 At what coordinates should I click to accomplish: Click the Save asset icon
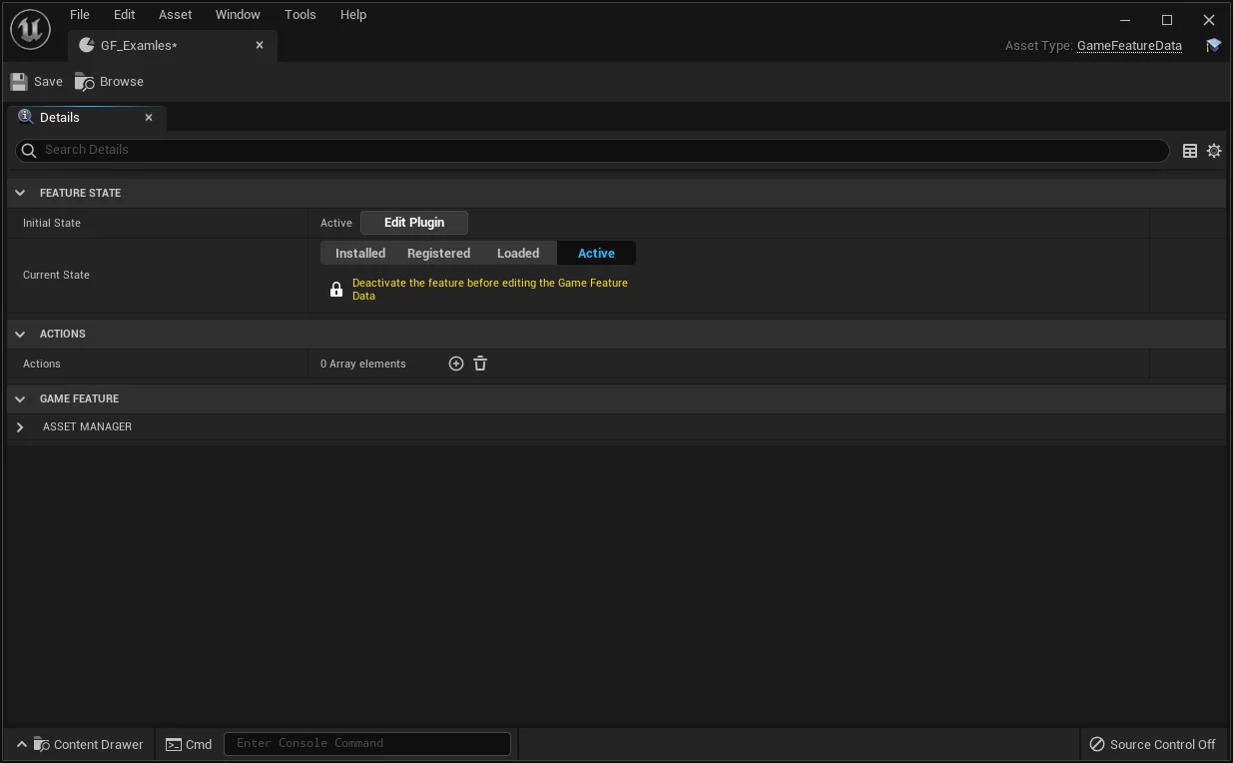[20, 82]
